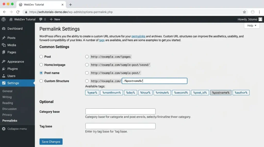
Task: Click the WebDev Tutorial site name link
Action: point(25,19)
